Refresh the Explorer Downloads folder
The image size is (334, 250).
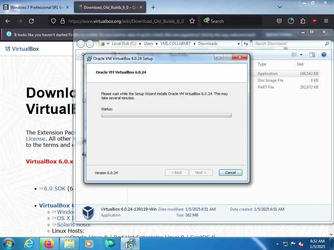click(246, 44)
